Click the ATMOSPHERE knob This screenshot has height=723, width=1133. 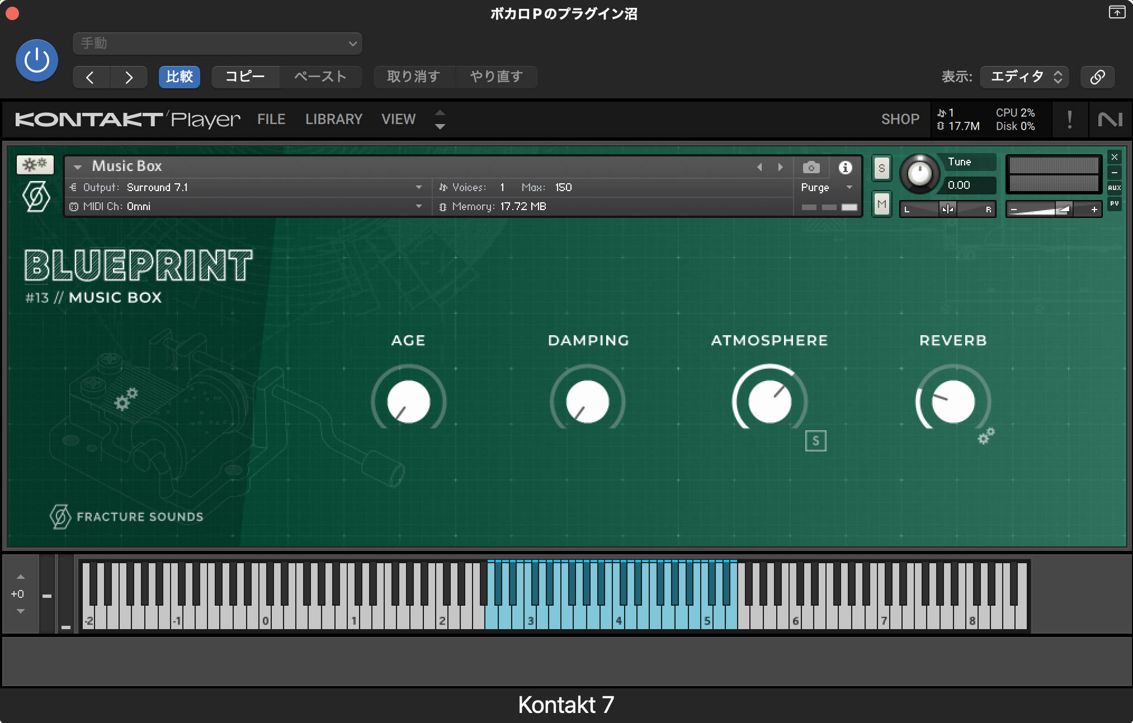point(770,401)
